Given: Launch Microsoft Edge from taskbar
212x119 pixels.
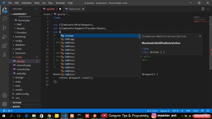Looking at the screenshot, I should point(26,116).
